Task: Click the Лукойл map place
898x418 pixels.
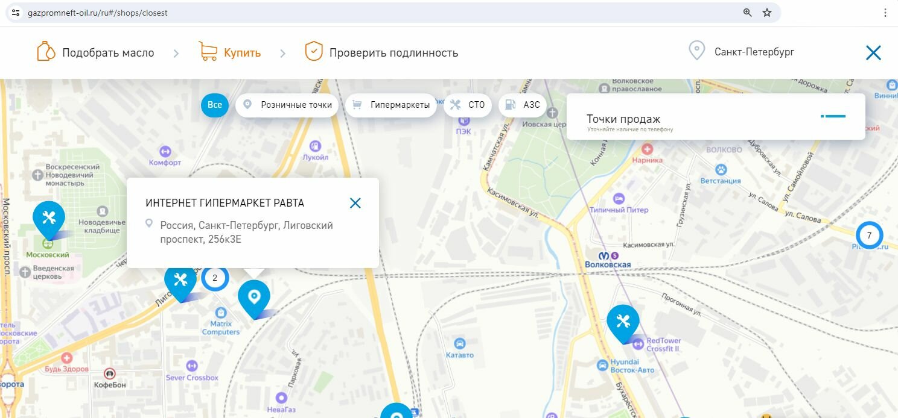Action: (315, 146)
